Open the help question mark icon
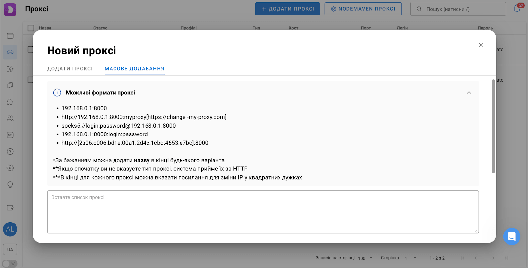Viewport: 528px width, 268px height. coord(10,152)
